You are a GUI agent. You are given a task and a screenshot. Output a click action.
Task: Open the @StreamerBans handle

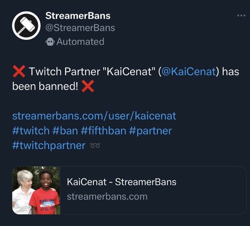pos(80,28)
